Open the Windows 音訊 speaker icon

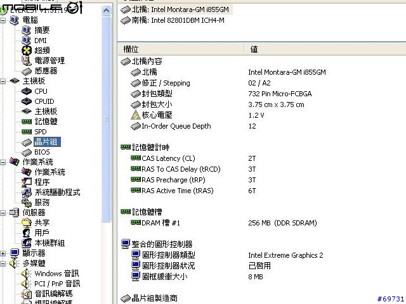coord(27,274)
